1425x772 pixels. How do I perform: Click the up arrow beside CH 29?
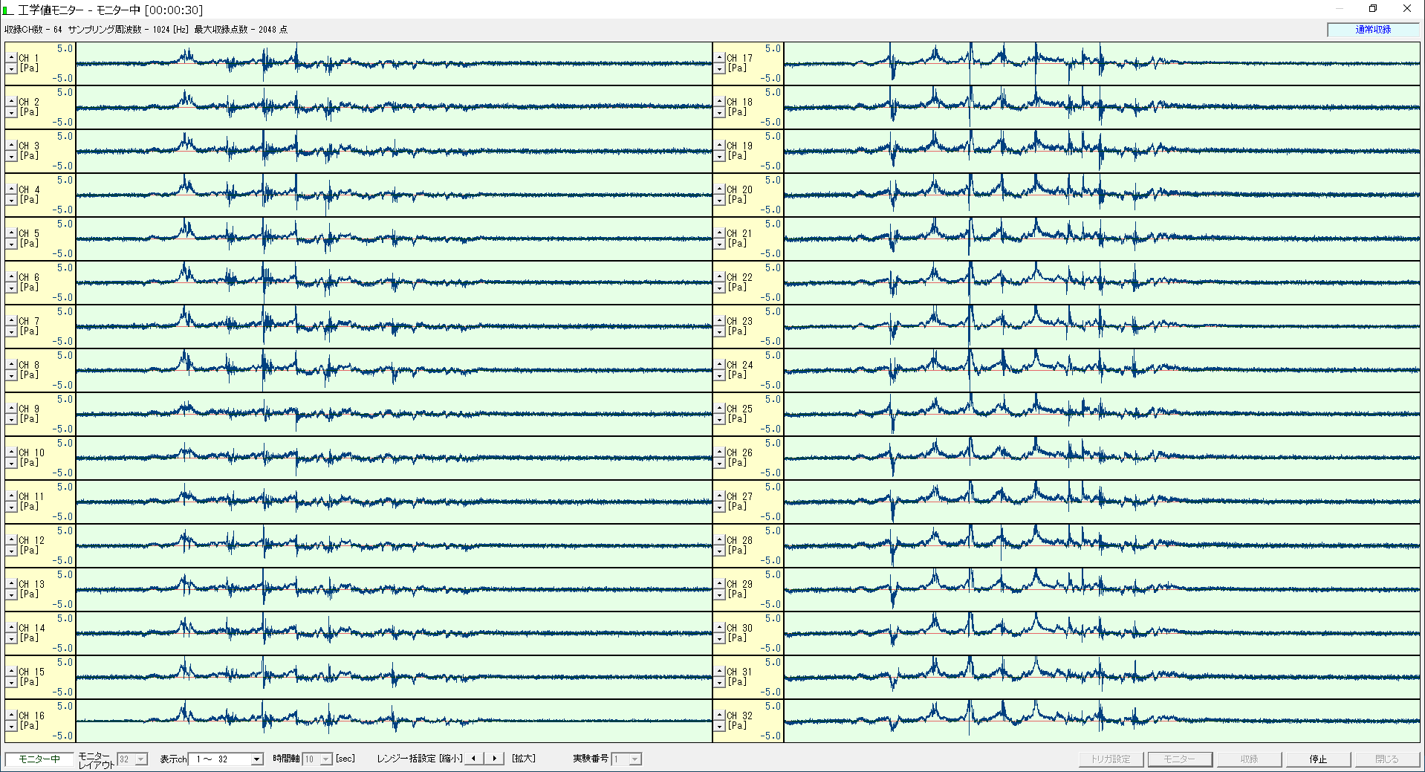(719, 584)
